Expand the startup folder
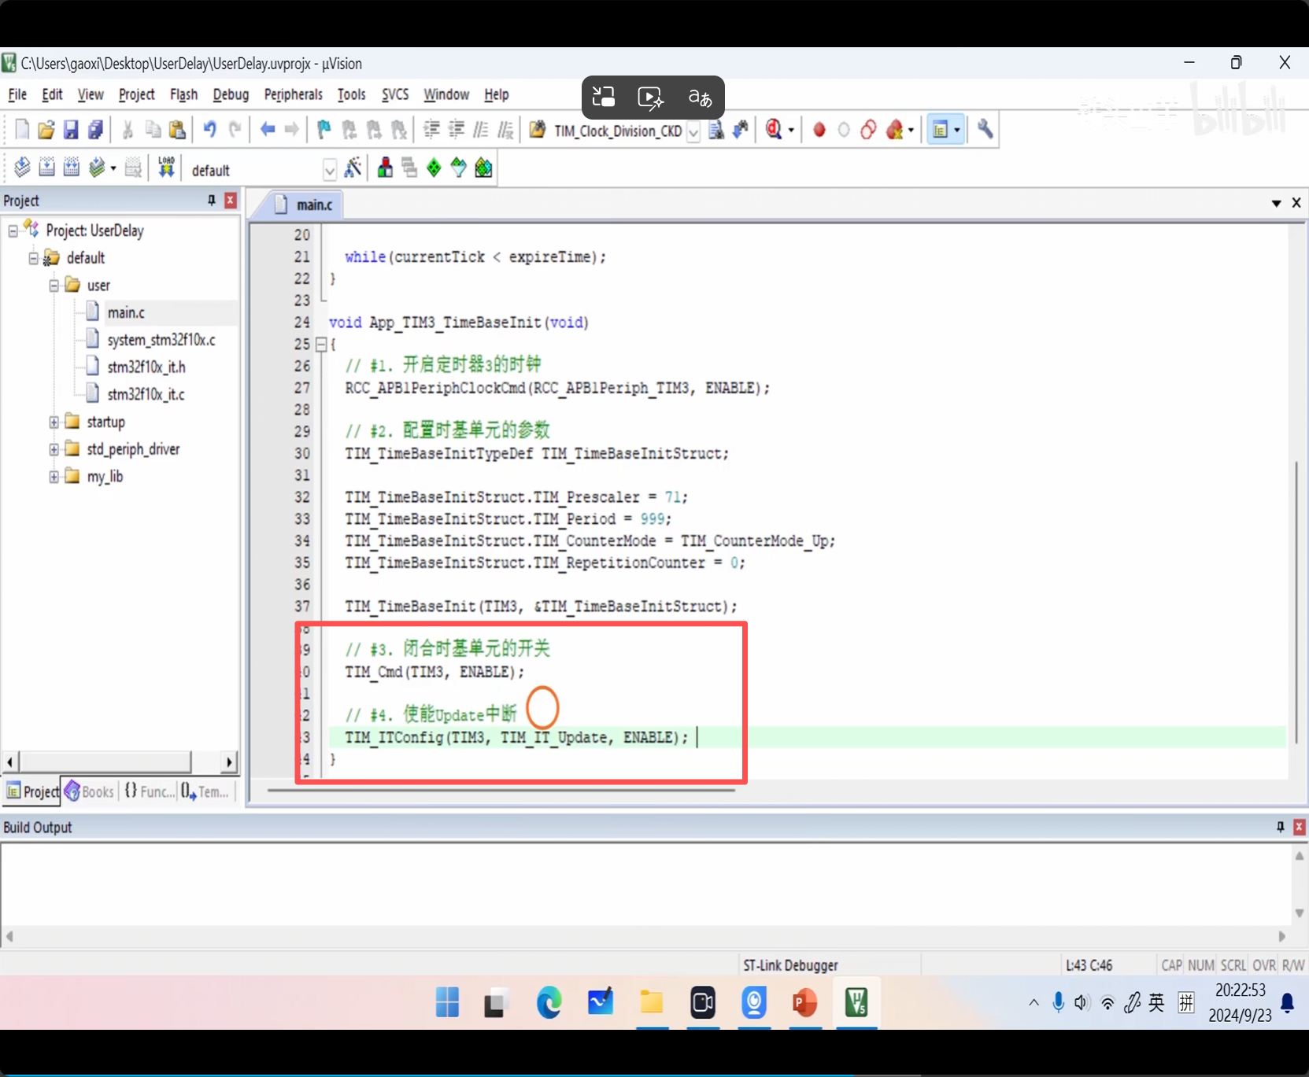Screen dimensions: 1309x1077 pyautogui.click(x=54, y=422)
